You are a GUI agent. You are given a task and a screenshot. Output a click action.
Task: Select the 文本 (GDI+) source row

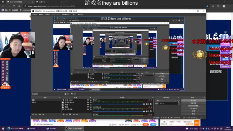(77, 100)
